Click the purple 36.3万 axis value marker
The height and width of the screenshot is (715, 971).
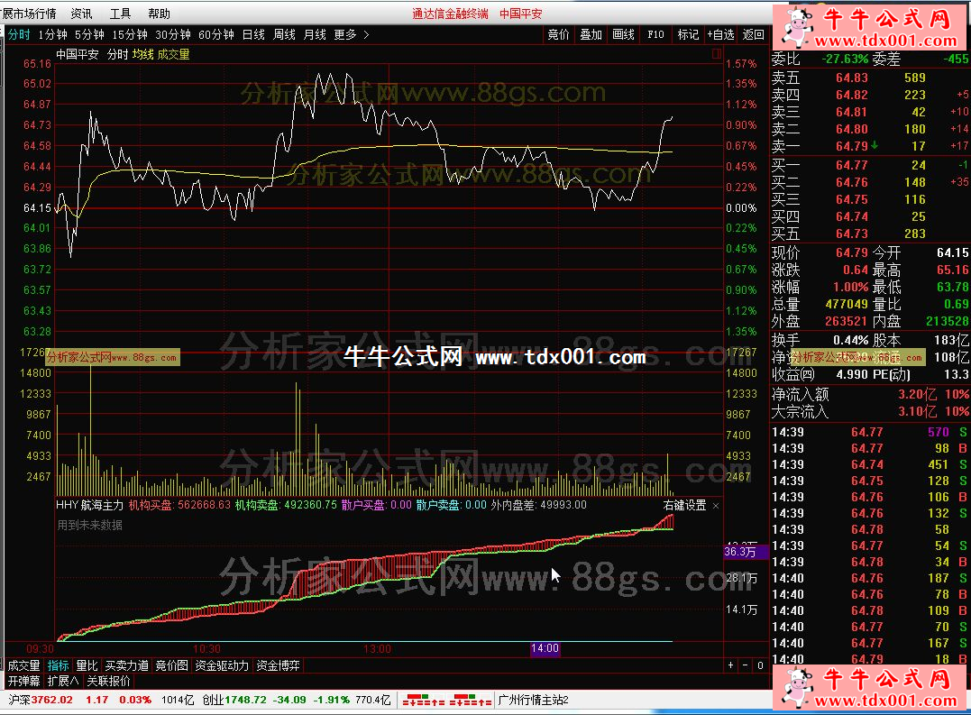pos(746,552)
